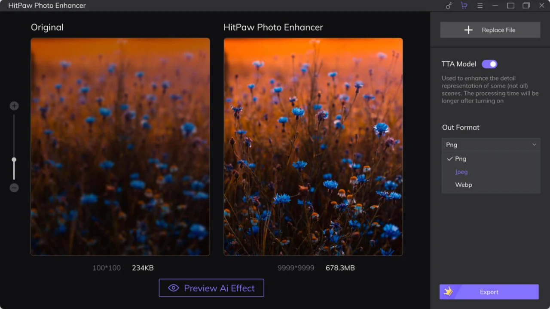The height and width of the screenshot is (309, 550).
Task: Open the license key registration icon
Action: tap(449, 6)
